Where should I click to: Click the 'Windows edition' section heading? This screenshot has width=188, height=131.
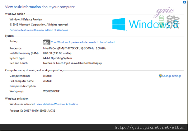(x=15, y=14)
